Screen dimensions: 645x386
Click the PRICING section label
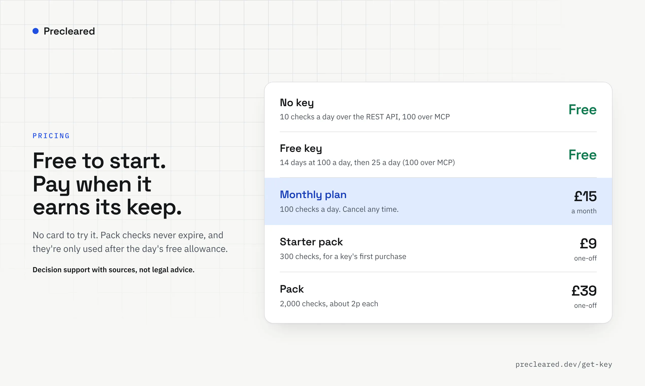tap(51, 136)
